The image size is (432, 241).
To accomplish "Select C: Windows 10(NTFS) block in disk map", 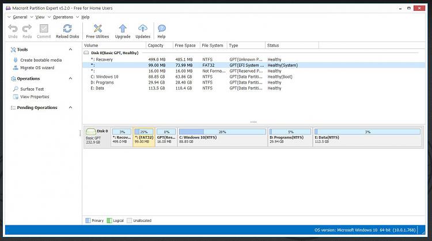I will point(222,137).
